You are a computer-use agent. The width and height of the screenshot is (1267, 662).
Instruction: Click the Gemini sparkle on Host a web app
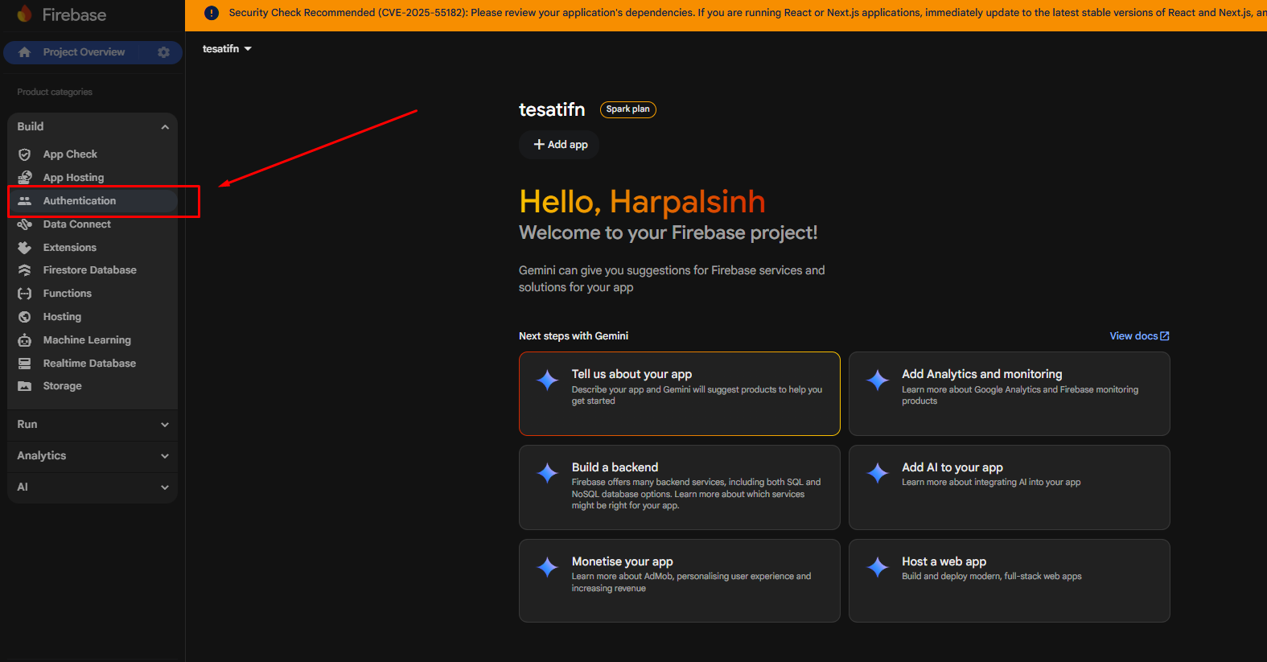878,567
